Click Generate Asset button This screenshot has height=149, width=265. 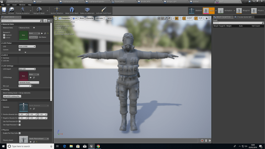pos(29,83)
